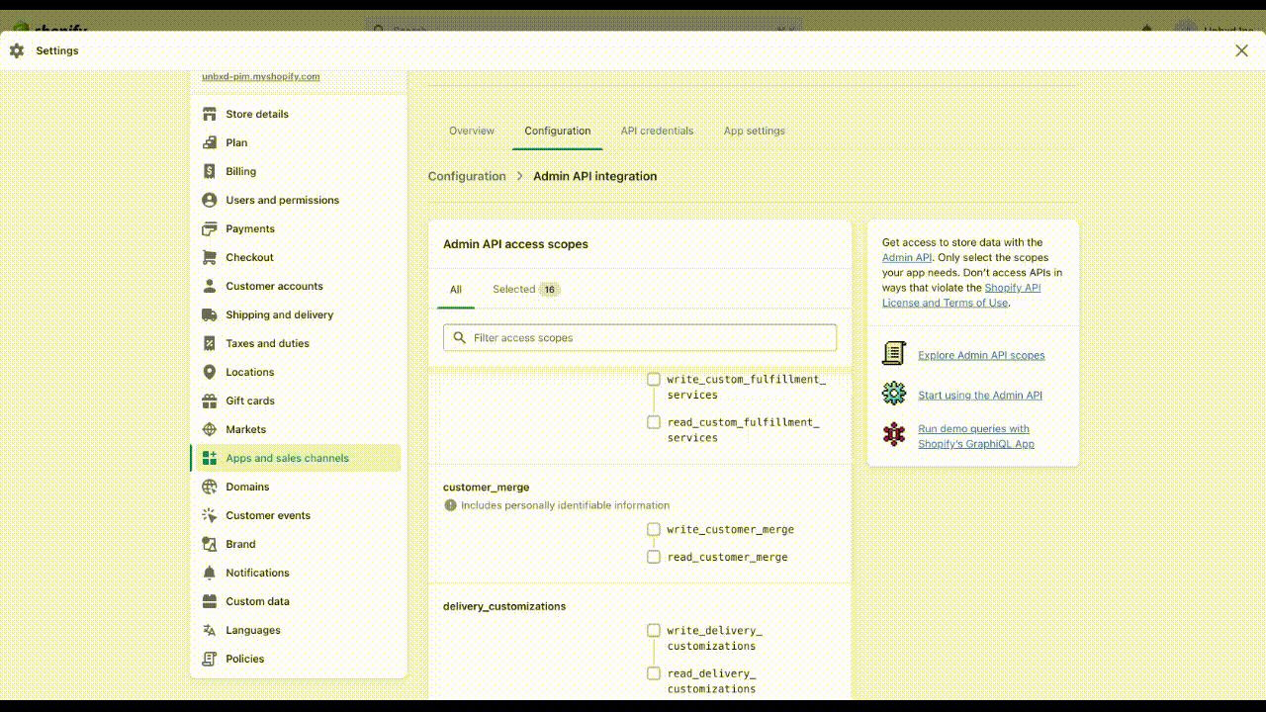The width and height of the screenshot is (1266, 712).
Task: Open the App settings tab
Action: click(x=755, y=131)
